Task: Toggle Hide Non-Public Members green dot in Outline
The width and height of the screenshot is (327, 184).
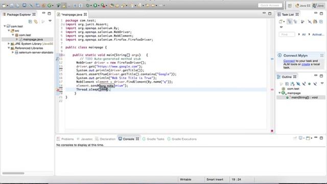Action: (310, 84)
